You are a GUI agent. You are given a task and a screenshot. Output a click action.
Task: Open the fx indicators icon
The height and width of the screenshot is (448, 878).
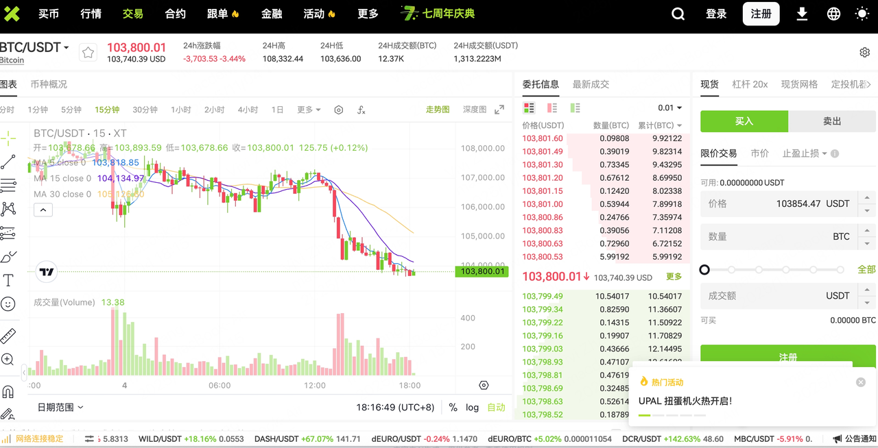pos(361,110)
